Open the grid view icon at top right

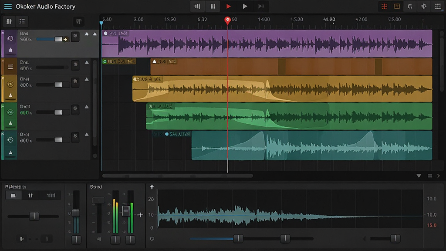pos(438,6)
